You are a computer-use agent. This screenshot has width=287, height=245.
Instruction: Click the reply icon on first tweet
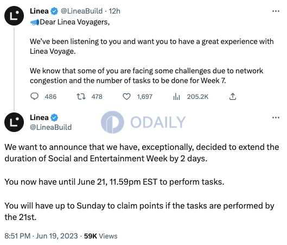34,96
